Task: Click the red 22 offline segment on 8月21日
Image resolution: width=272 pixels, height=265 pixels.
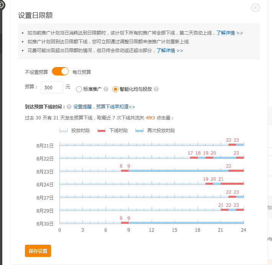Action: coord(232,144)
